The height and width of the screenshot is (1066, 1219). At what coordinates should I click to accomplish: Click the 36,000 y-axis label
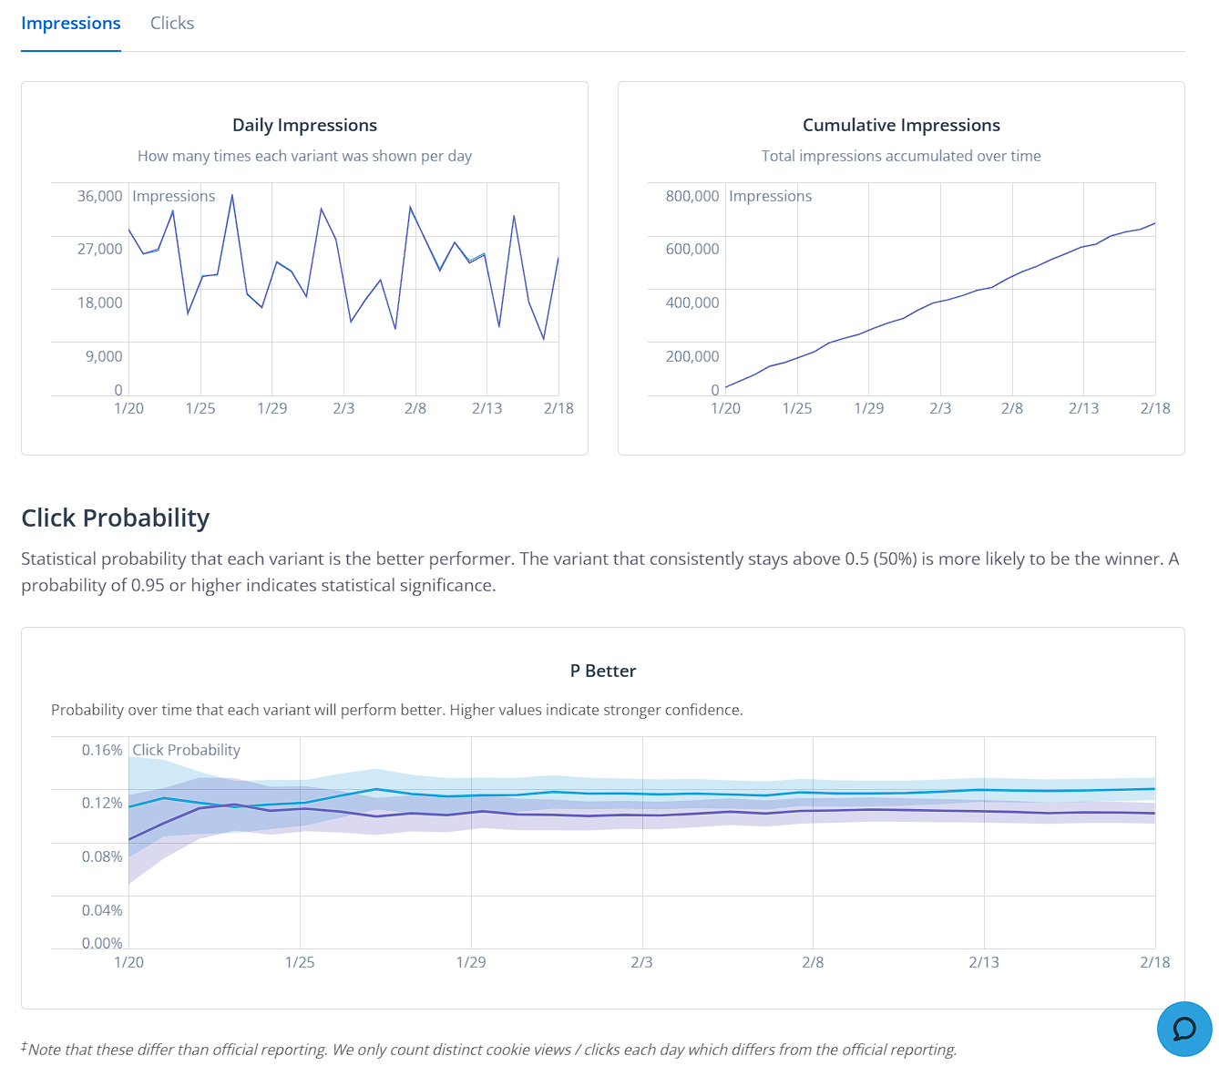coord(99,196)
